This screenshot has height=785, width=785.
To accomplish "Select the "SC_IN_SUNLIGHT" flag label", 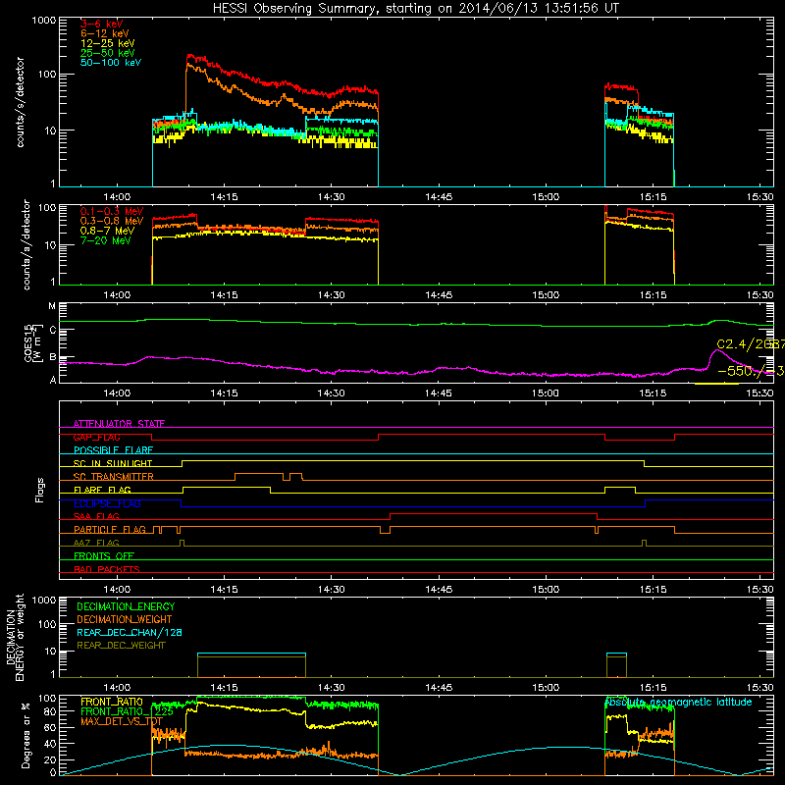I will pyautogui.click(x=113, y=463).
